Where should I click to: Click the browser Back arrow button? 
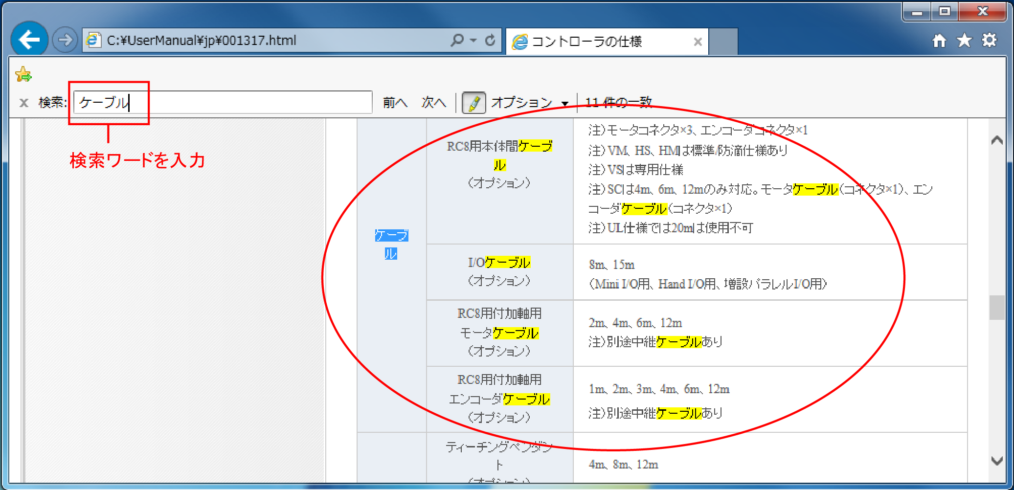(29, 40)
